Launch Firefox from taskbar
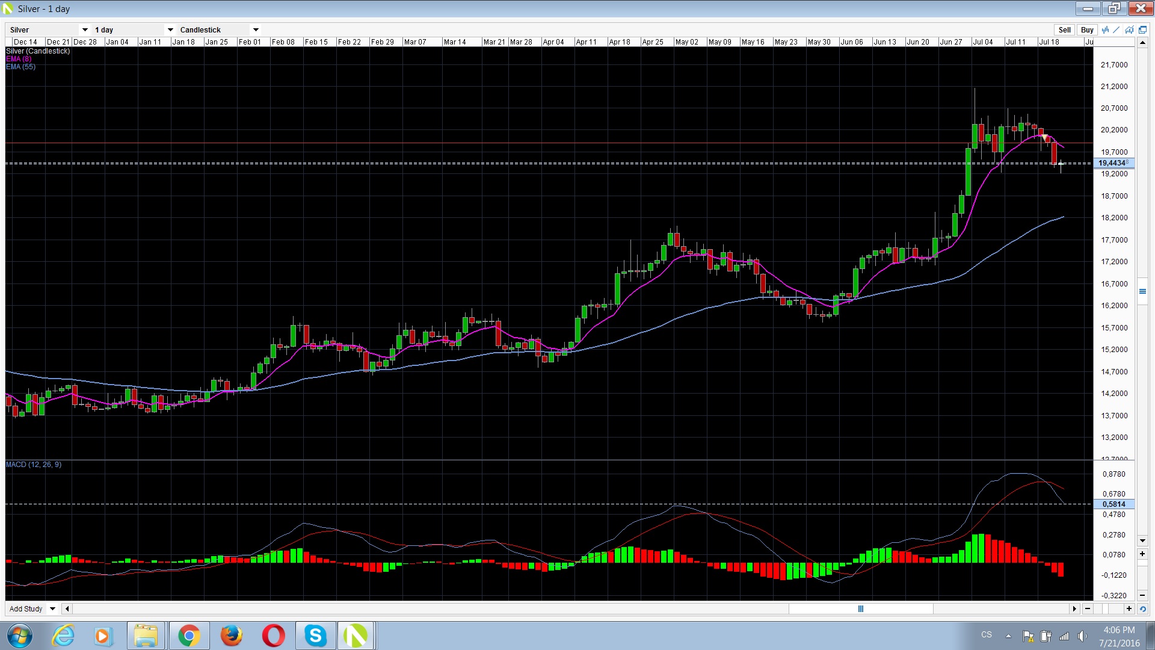 tap(231, 636)
